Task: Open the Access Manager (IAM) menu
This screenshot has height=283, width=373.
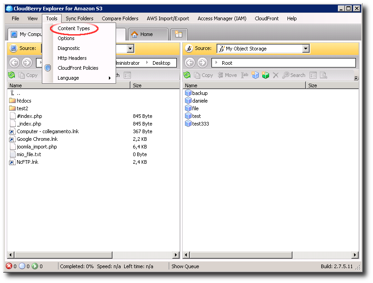Action: pyautogui.click(x=222, y=18)
